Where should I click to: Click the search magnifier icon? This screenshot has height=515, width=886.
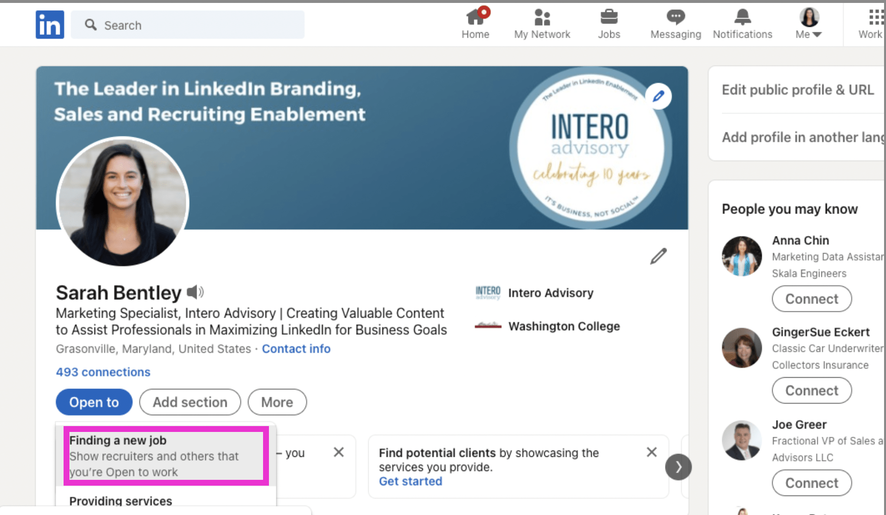(90, 24)
